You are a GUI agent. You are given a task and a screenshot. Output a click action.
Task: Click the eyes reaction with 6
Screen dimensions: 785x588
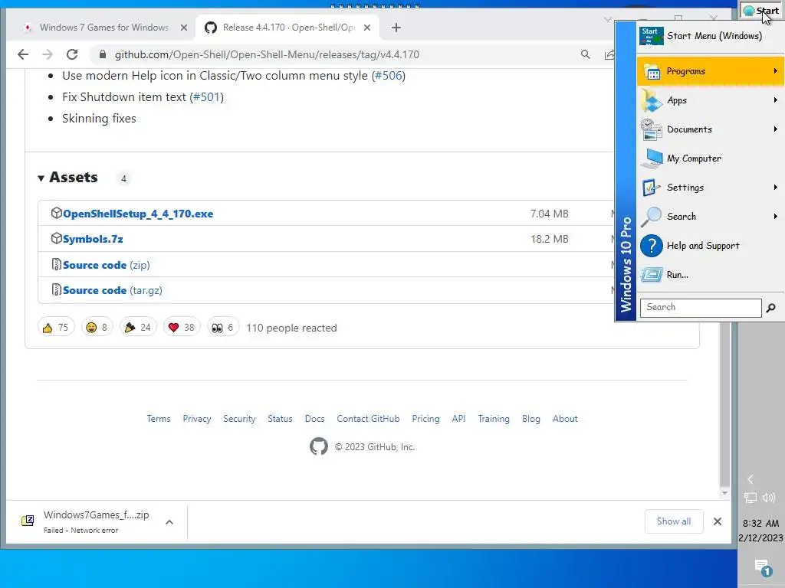pos(223,328)
